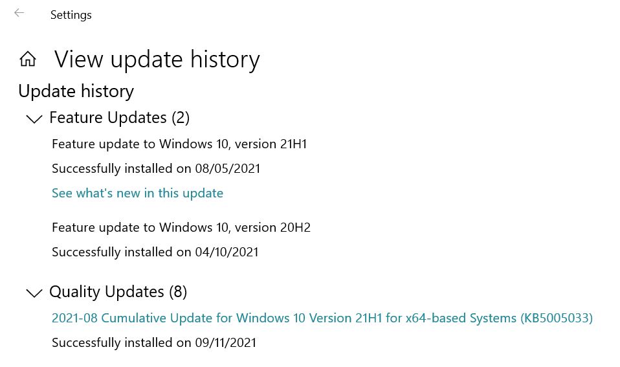Click 'Successfully installed on 09/11/2021' text

pyautogui.click(x=154, y=342)
